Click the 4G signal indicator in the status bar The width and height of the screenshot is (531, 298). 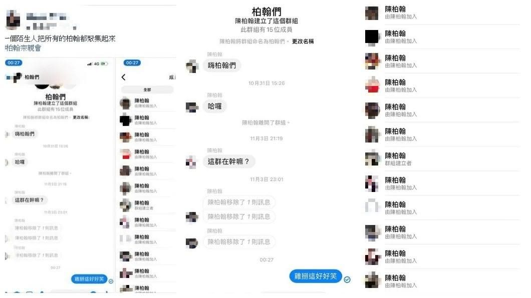tap(96, 63)
